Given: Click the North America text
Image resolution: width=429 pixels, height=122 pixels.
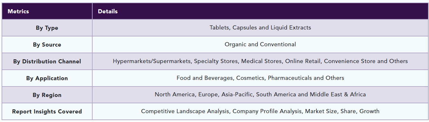Looking at the screenshot, I should tap(174, 94).
